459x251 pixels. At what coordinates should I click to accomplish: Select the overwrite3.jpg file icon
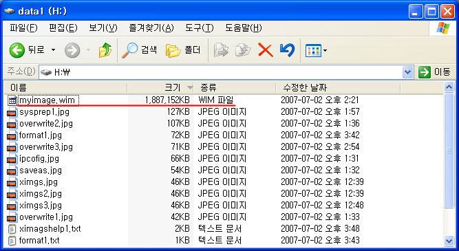(x=12, y=147)
